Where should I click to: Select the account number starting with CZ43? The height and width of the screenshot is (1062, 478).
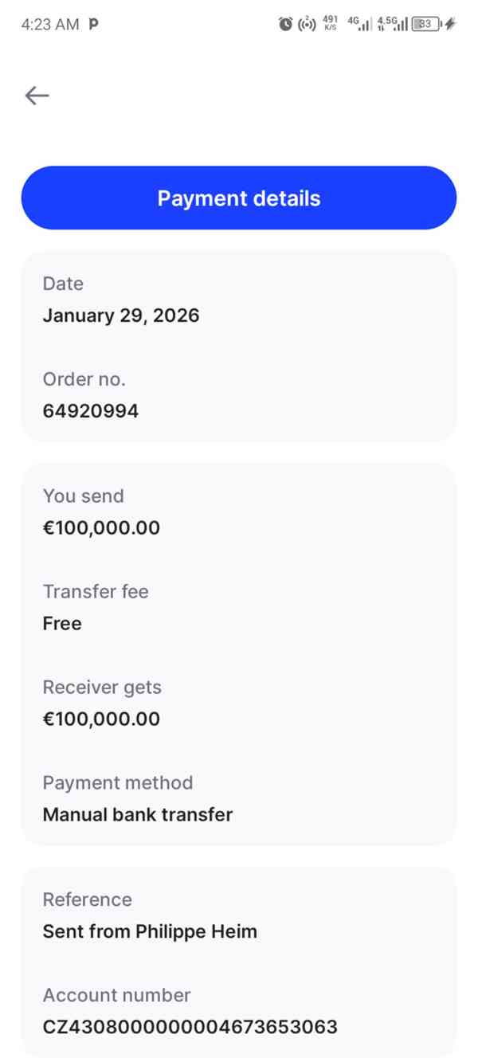[190, 1027]
